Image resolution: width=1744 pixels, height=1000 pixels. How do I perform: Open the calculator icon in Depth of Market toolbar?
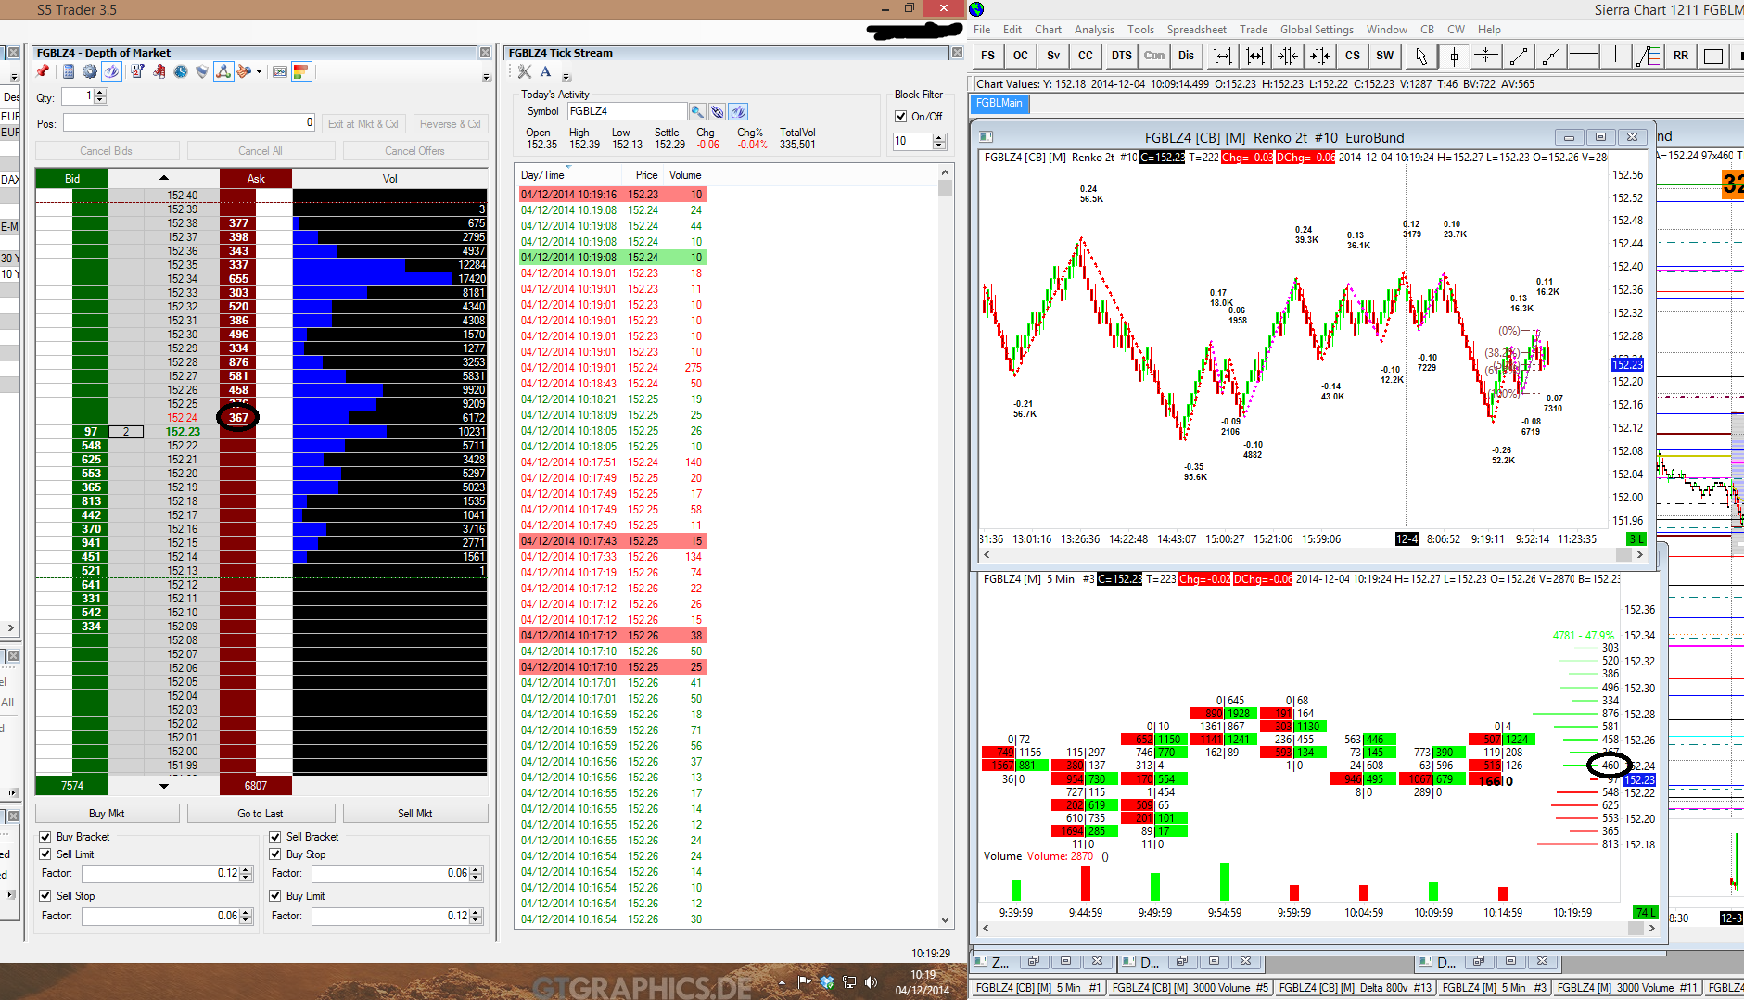pyautogui.click(x=68, y=71)
